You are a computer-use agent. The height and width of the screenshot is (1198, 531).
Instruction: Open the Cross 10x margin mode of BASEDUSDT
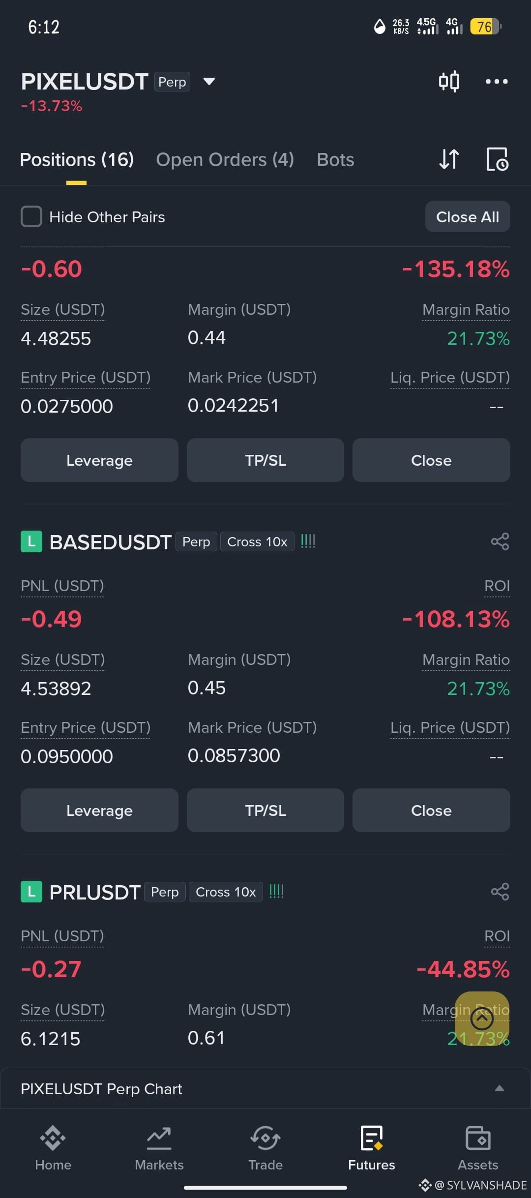[257, 541]
